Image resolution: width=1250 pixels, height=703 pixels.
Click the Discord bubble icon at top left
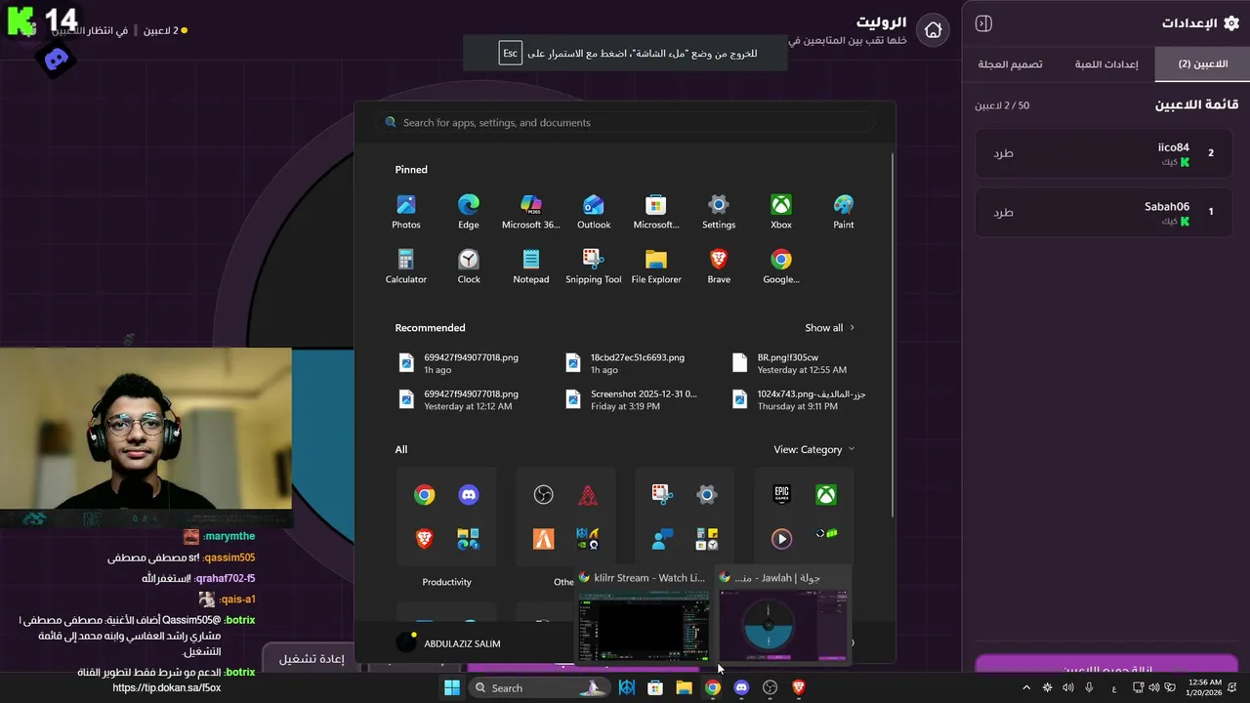coord(57,61)
